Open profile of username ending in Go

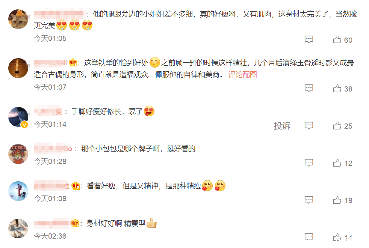pos(53,149)
